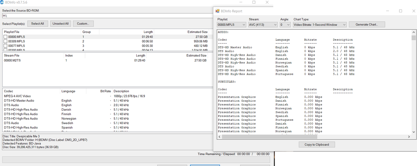Click the Copy to Clipboard button
This screenshot has width=417, height=166.
(x=317, y=145)
